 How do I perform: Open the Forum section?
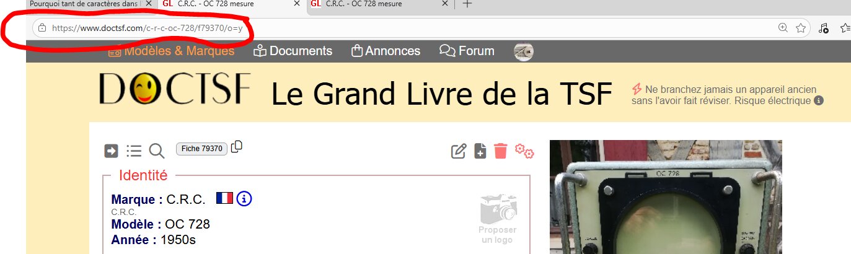467,51
